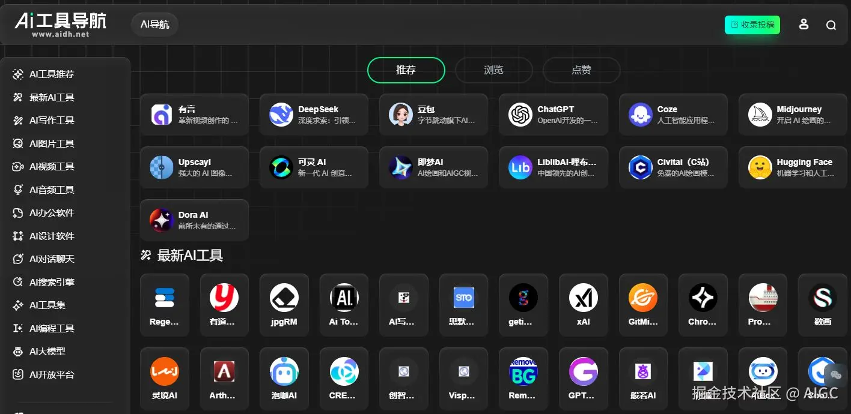Open the geti... tool tile
Viewport: 851px width, 414px height.
(523, 305)
